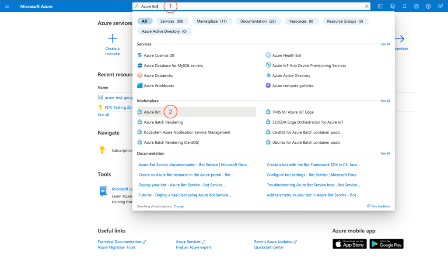This screenshot has width=448, height=259.
Task: Click the Azure compute galleries icon
Action: click(268, 85)
